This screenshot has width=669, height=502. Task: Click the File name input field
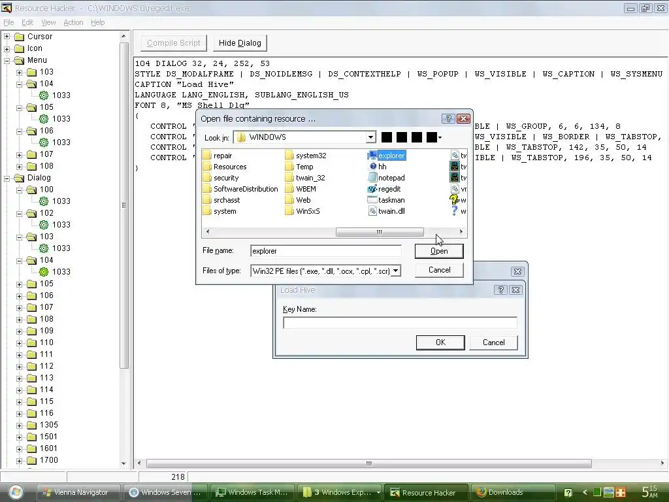[325, 251]
